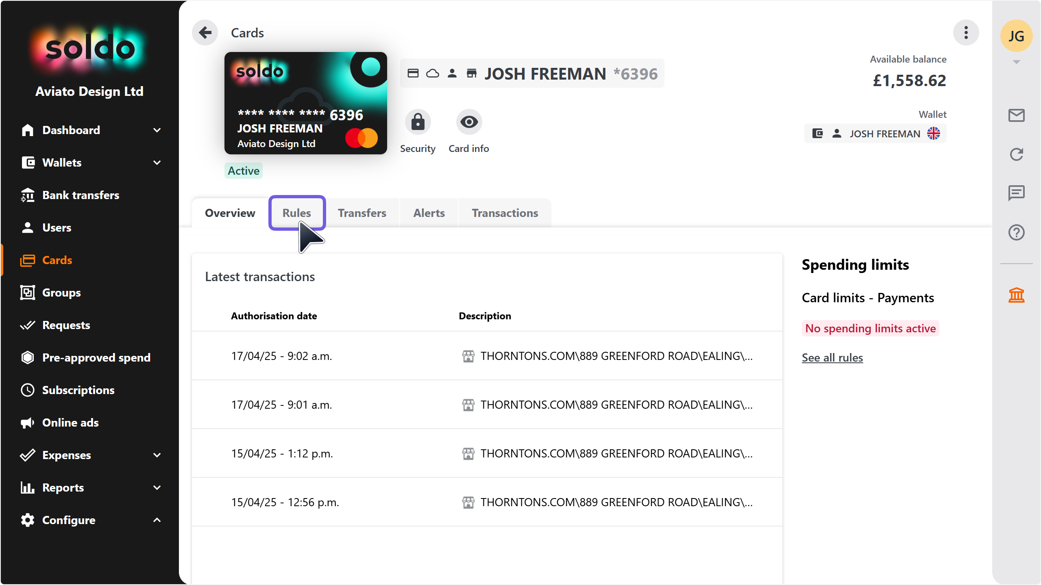Expand the profile dropdown arrow under JG
The height and width of the screenshot is (585, 1041).
click(x=1016, y=62)
